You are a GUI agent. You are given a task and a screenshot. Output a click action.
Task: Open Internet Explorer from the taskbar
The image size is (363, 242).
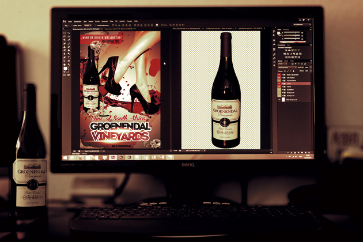pos(73,157)
